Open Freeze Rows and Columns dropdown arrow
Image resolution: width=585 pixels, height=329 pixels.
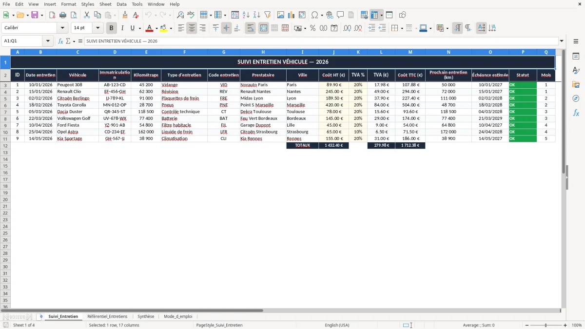(x=381, y=15)
